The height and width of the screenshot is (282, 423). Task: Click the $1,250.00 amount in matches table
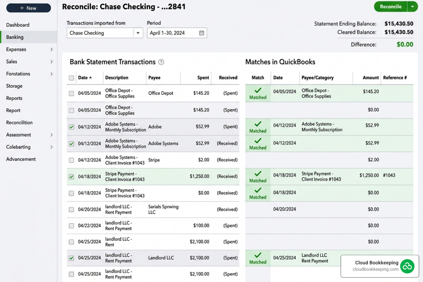point(369,175)
